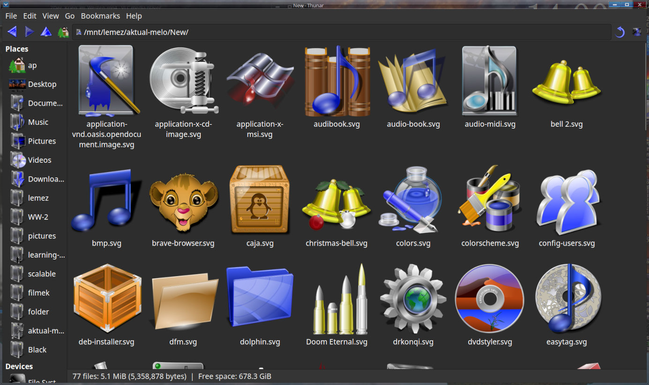
Task: Open WW-2 bookmark in sidebar
Action: pos(34,217)
